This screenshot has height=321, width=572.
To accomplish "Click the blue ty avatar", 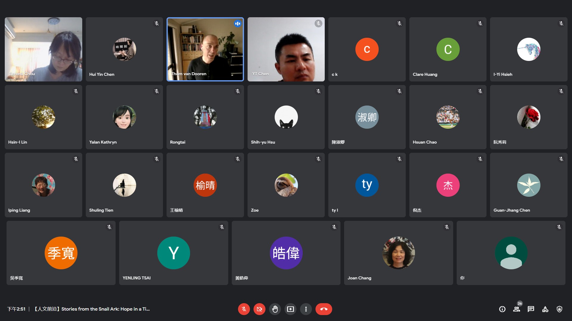I will pyautogui.click(x=367, y=185).
